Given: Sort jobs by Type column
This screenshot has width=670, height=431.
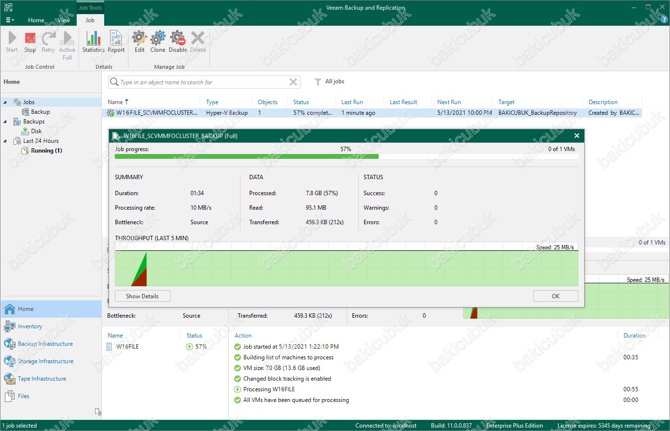Looking at the screenshot, I should coord(212,102).
